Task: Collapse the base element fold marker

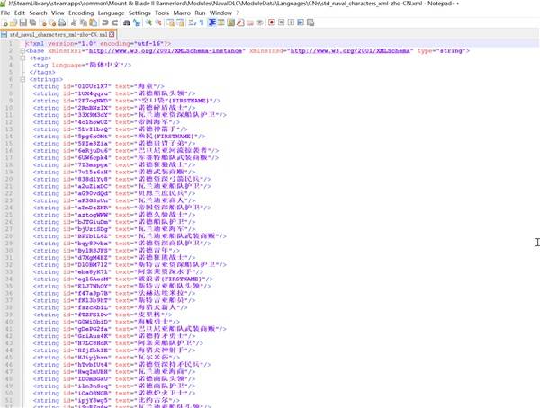Action: click(24, 51)
